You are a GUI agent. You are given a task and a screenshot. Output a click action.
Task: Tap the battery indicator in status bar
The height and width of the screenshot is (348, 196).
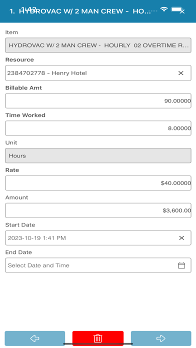176,9
